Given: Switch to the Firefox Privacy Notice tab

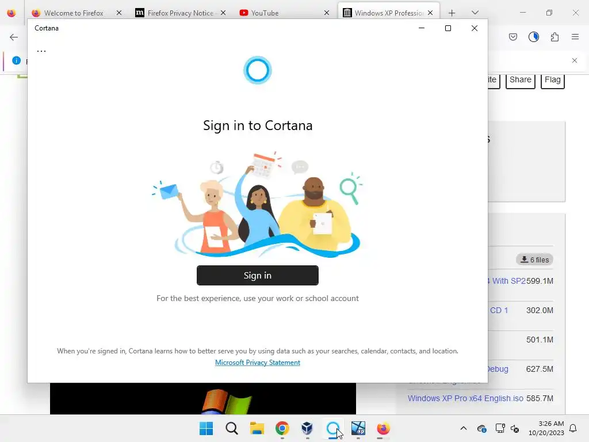Looking at the screenshot, I should pos(180,13).
